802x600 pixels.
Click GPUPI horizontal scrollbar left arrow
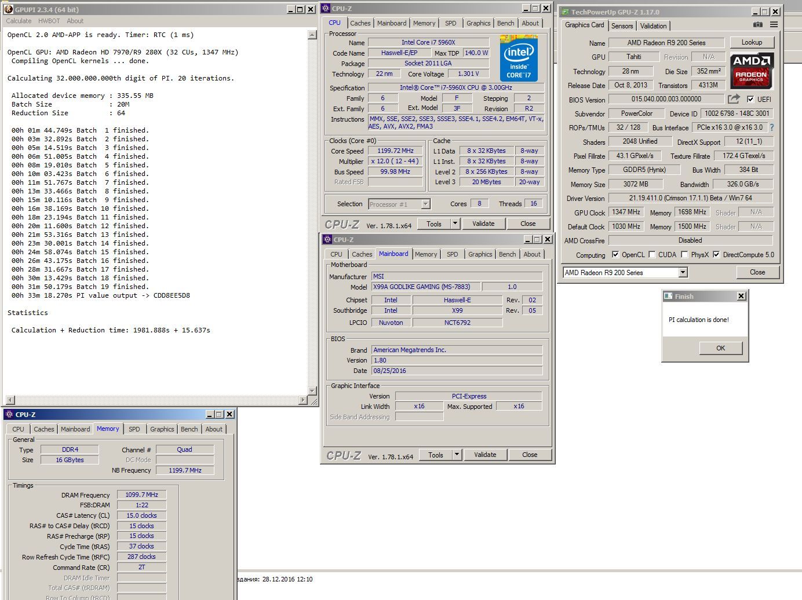(x=10, y=400)
